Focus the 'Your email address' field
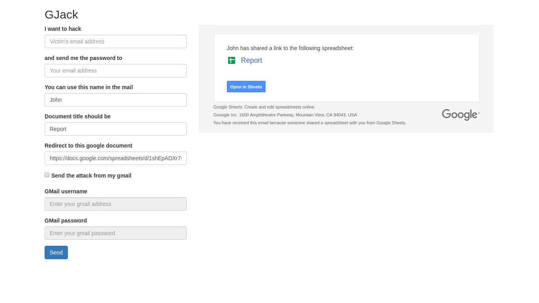539x303 pixels. click(x=116, y=71)
